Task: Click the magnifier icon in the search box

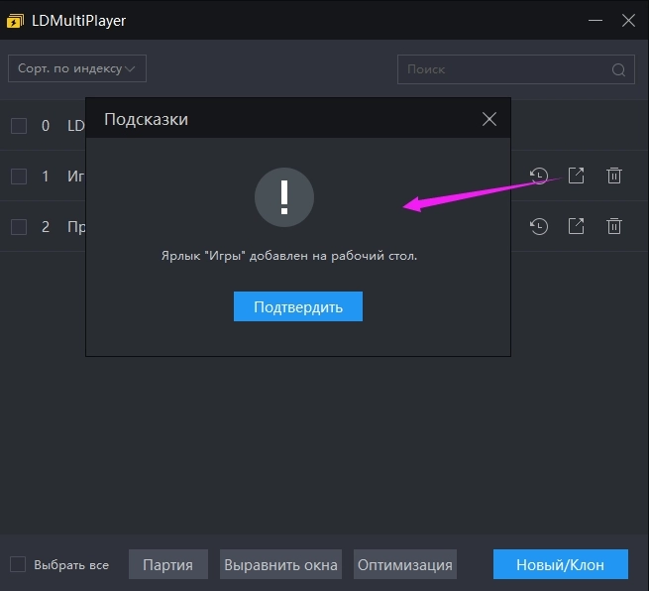Action: pyautogui.click(x=619, y=69)
